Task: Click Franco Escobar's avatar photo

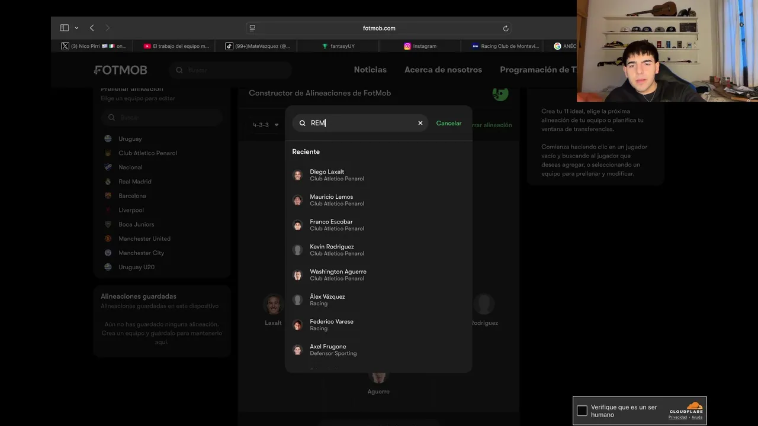Action: coord(298,225)
